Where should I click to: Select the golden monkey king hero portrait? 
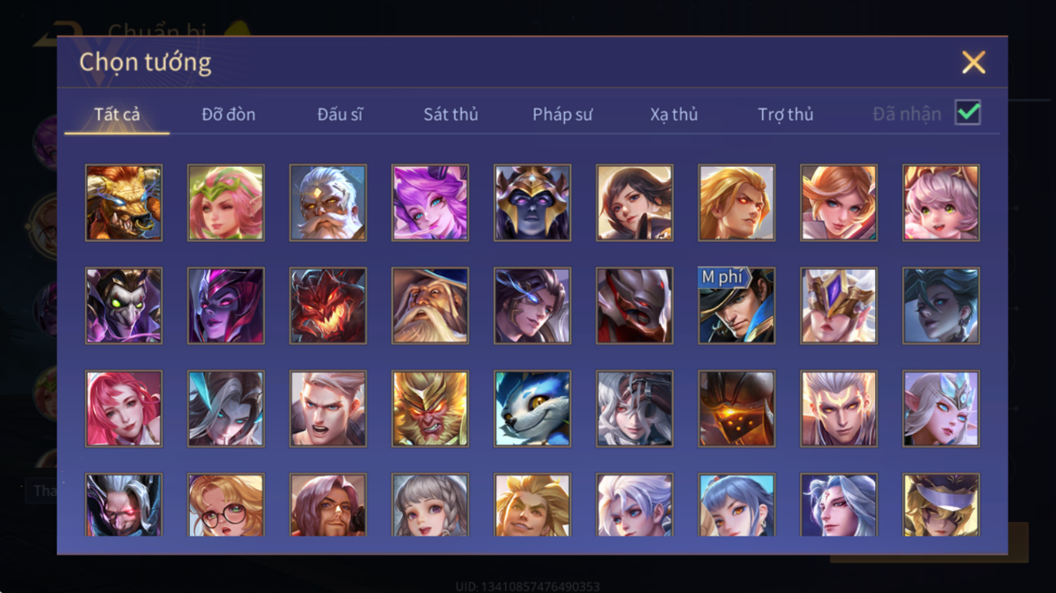pos(430,409)
